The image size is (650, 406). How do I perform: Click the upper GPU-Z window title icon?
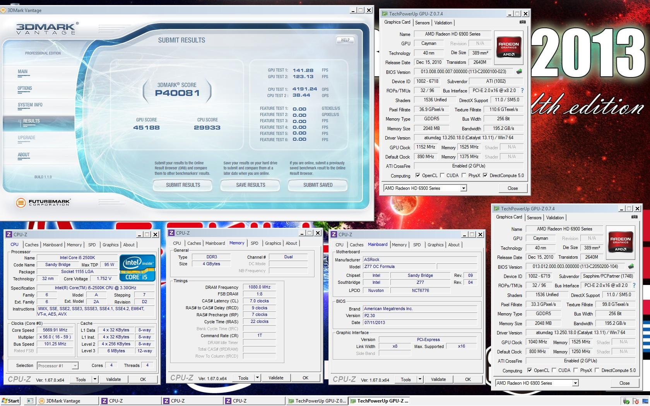point(385,14)
